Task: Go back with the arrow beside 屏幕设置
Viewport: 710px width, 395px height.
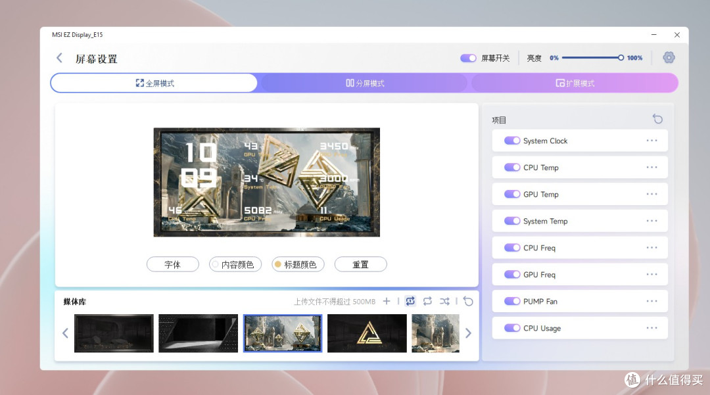Action: coord(59,58)
